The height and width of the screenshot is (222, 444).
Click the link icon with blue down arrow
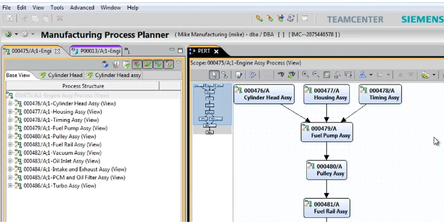coord(280,18)
